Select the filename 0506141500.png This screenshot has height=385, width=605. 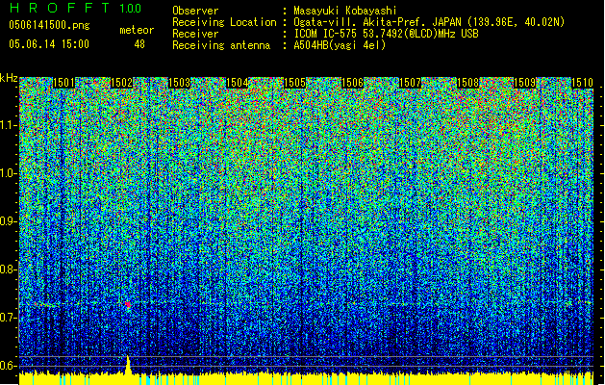(x=49, y=25)
